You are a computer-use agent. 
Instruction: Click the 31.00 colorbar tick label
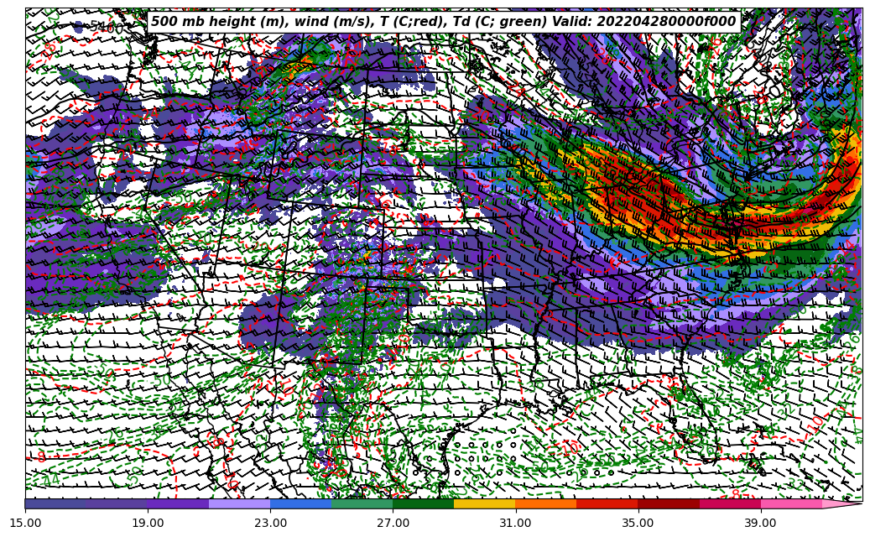tap(515, 523)
